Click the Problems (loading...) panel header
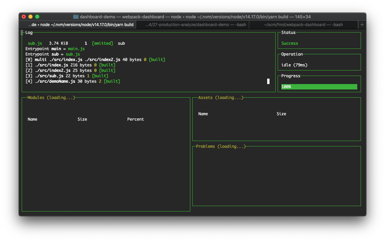Image resolution: width=385 pixels, height=241 pixels. coord(220,146)
